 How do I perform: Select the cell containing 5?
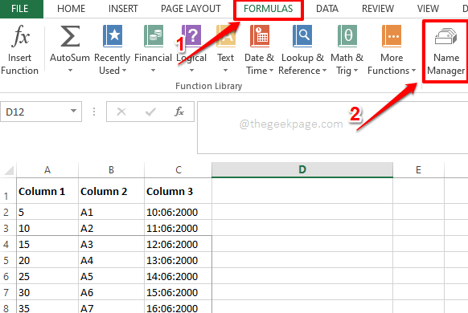click(x=47, y=212)
